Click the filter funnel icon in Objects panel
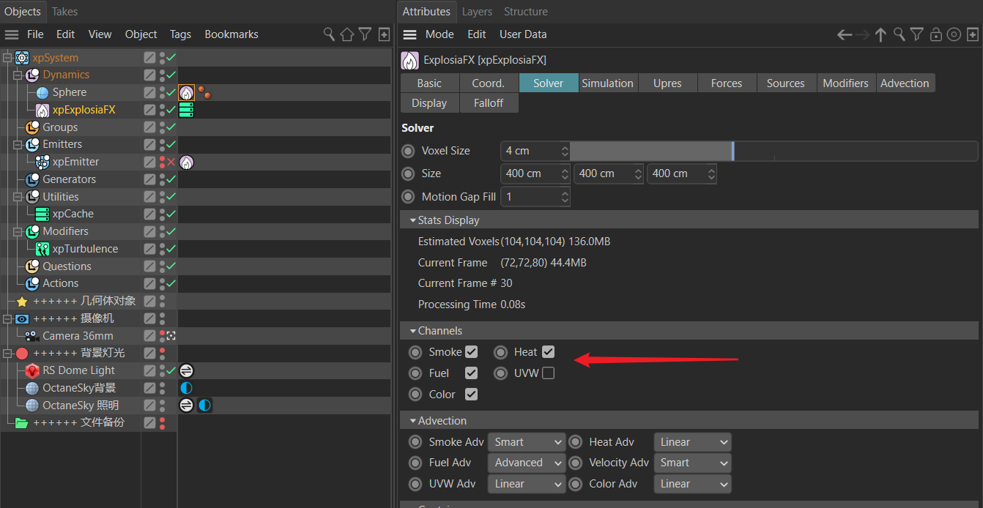Viewport: 983px width, 508px height. pyautogui.click(x=365, y=34)
